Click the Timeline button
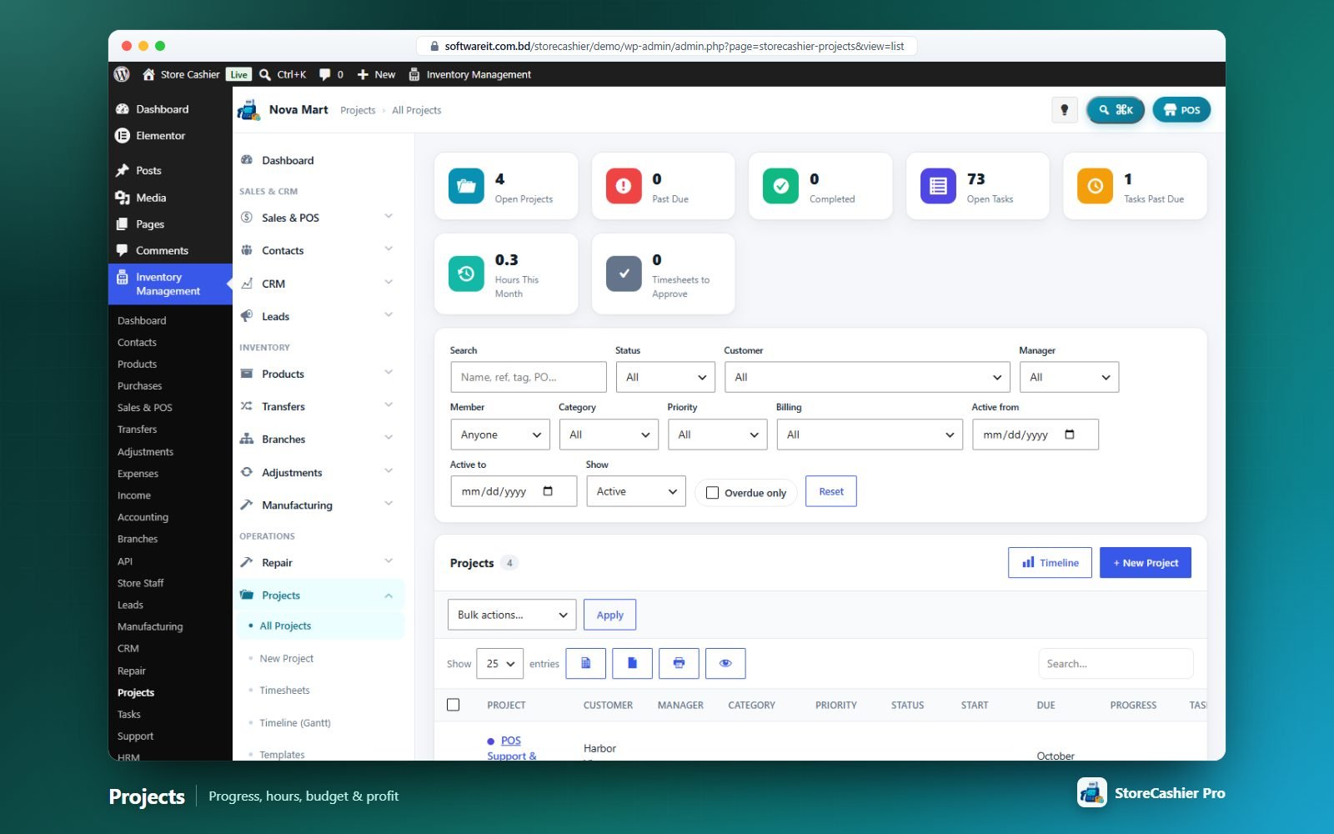Screen dimensions: 1334x834 point(1050,563)
